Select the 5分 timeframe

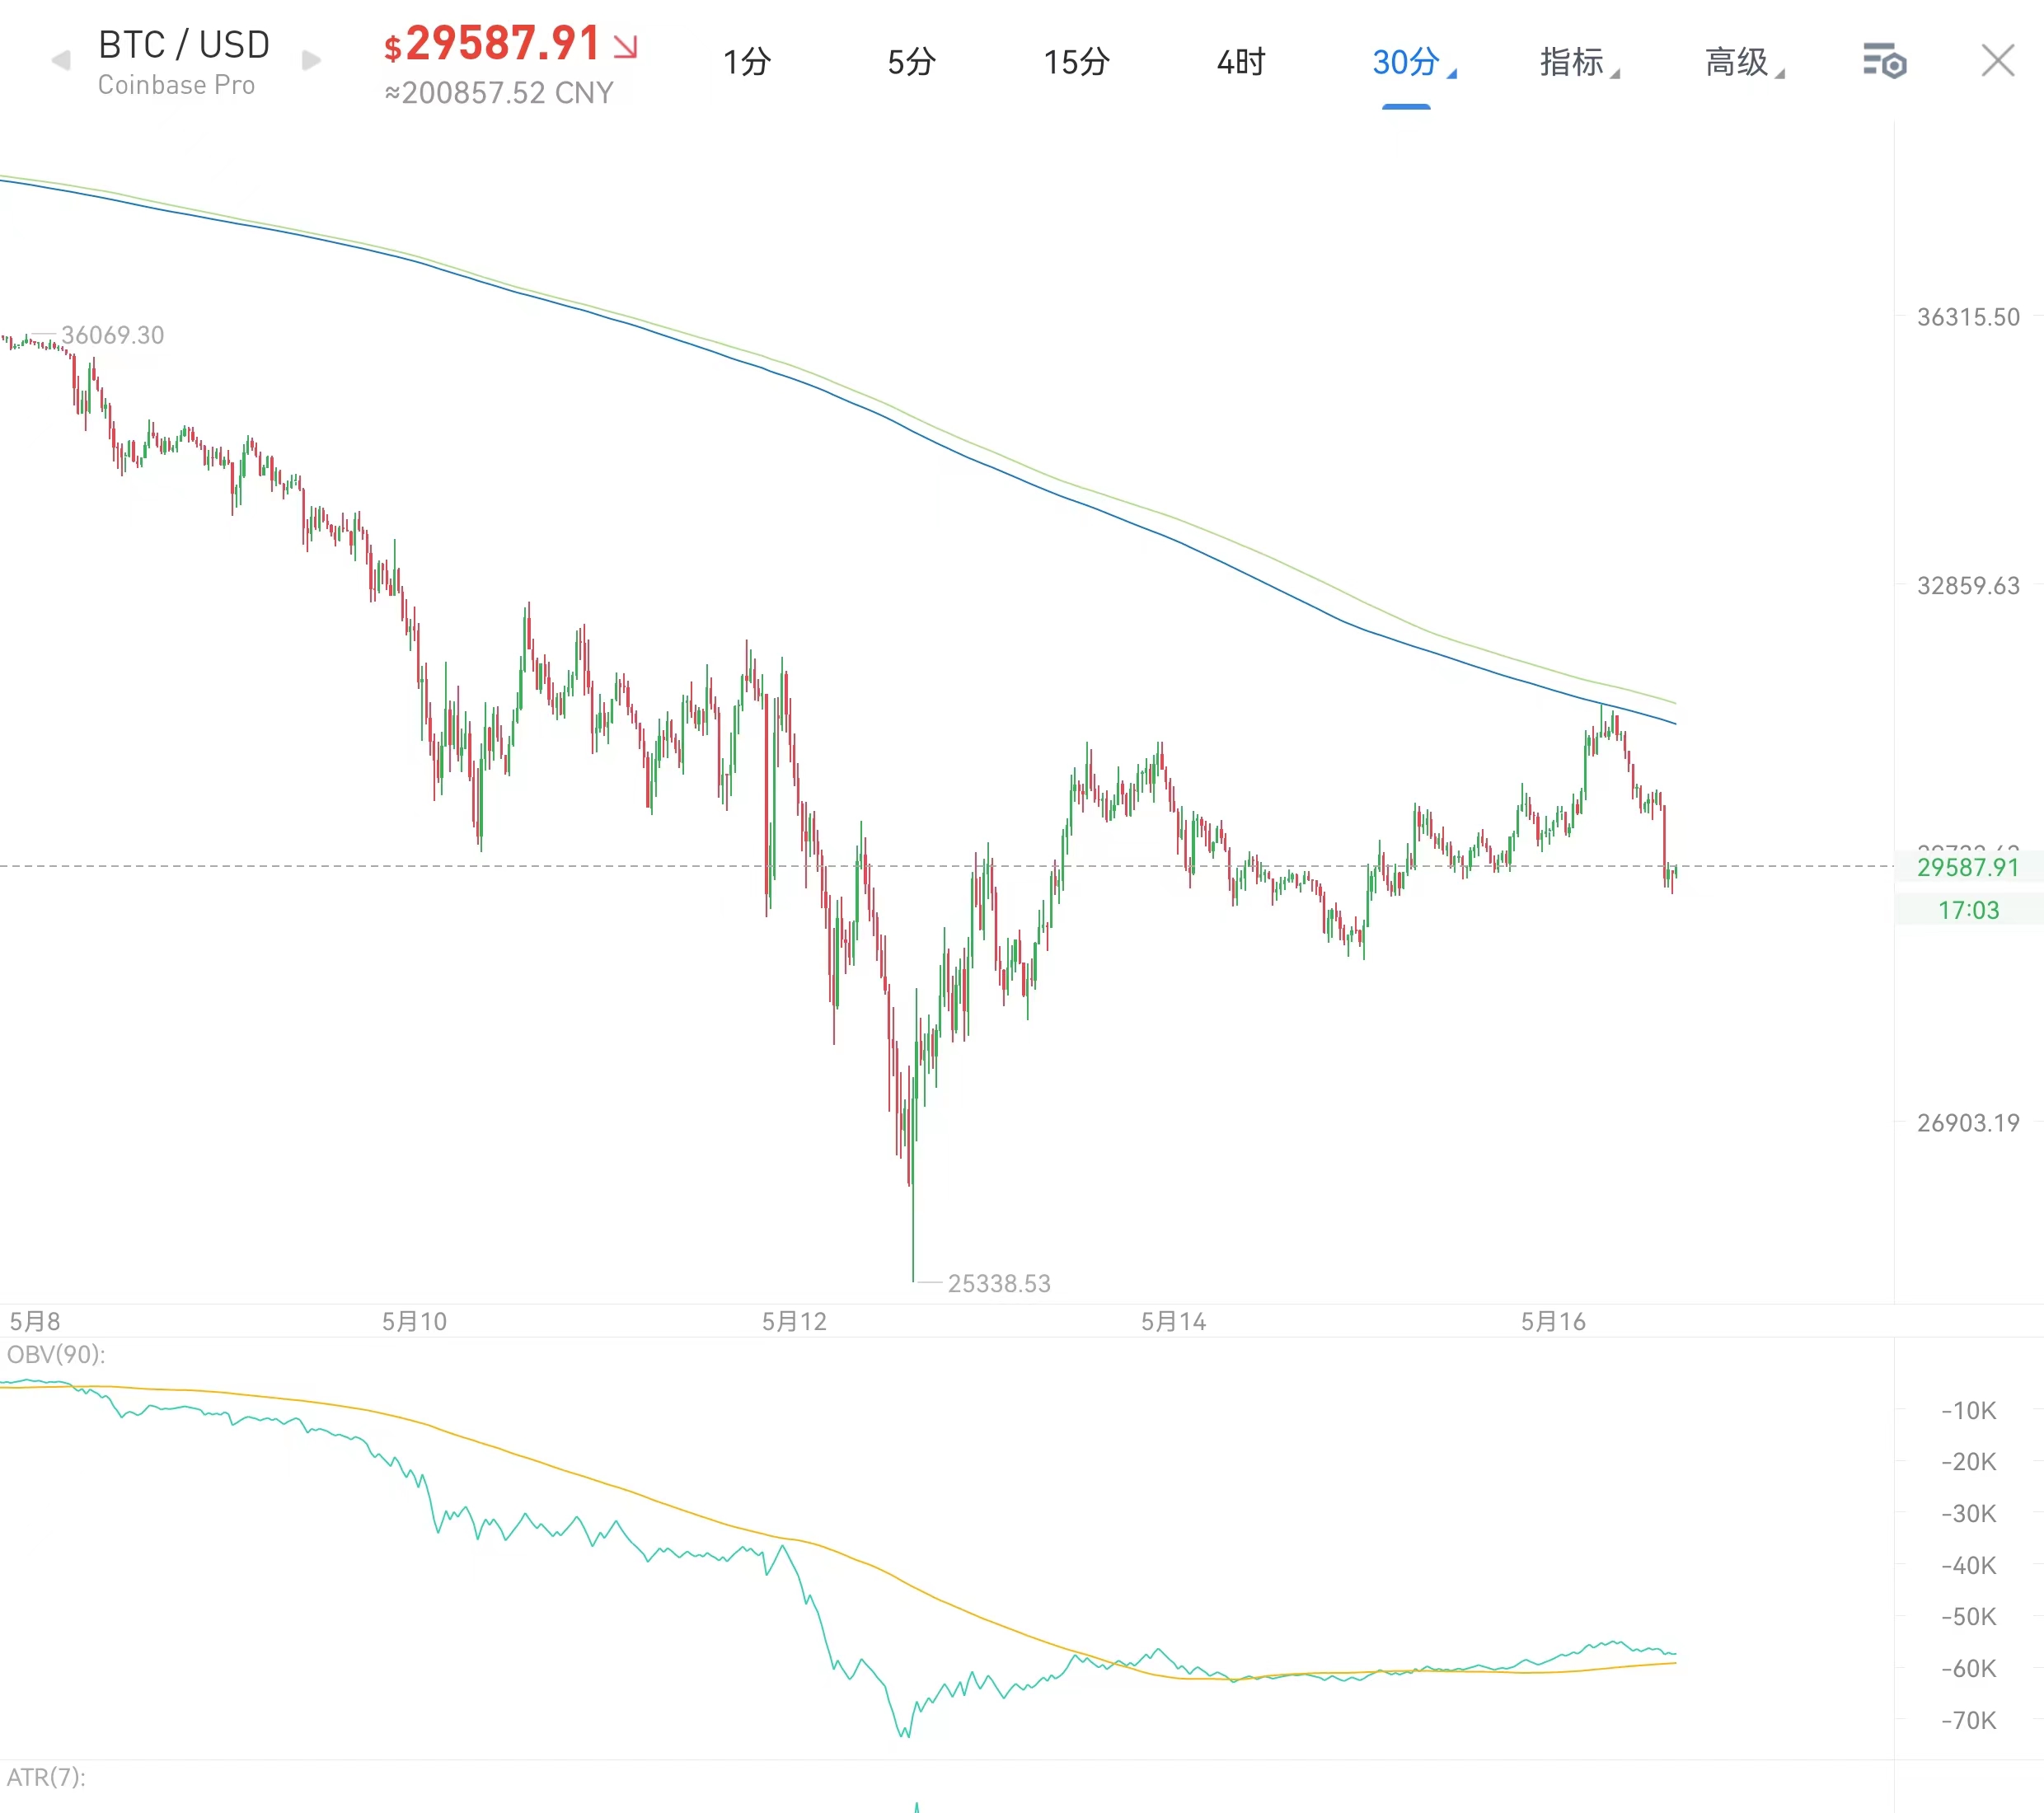click(911, 62)
